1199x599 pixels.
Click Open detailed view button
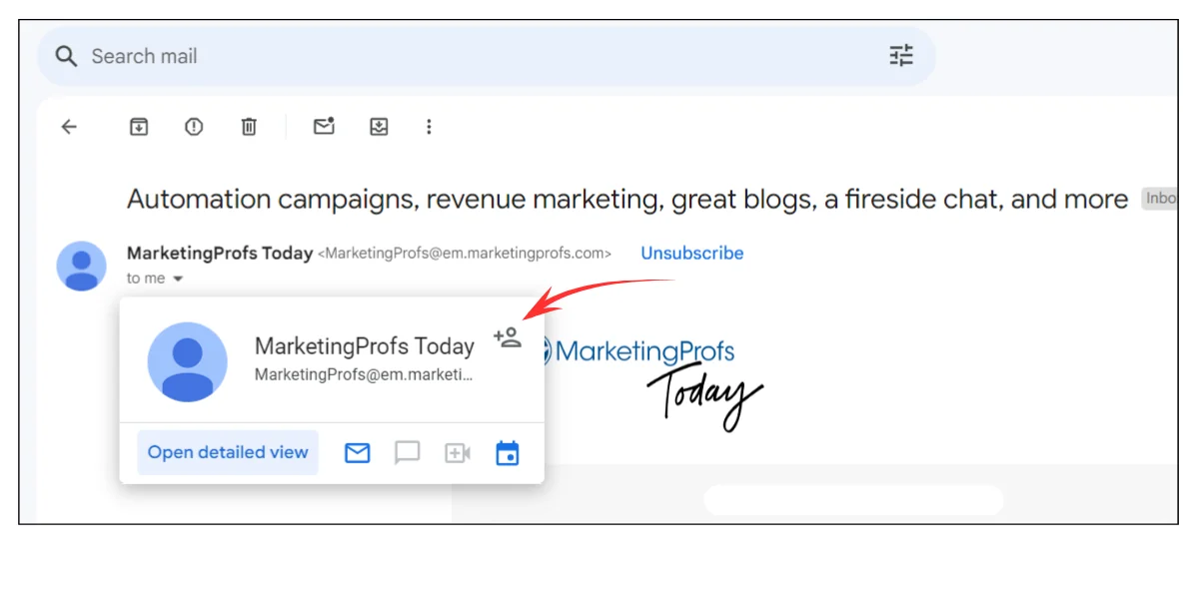click(228, 452)
